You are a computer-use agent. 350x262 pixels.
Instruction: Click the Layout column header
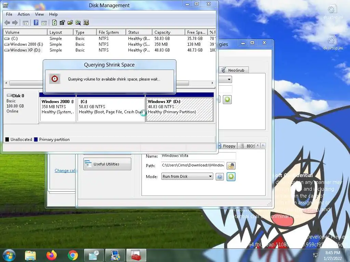(60, 32)
